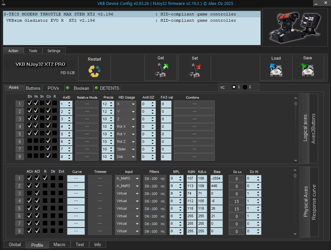The height and width of the screenshot is (250, 331).
Task: Open the Combine button for logical axis 3
Action: click(x=194, y=119)
